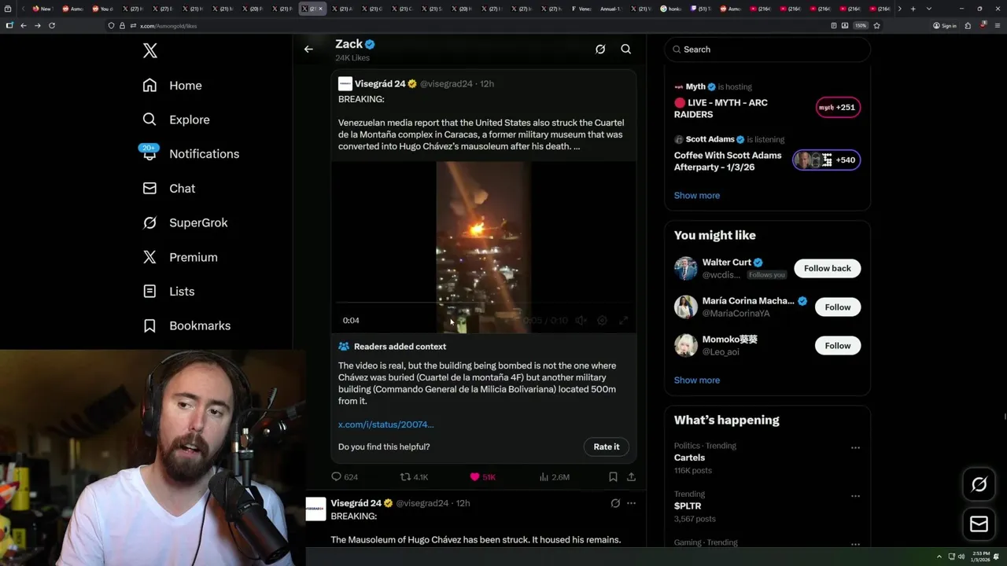The width and height of the screenshot is (1007, 566).
Task: Seek along the video progress bar
Action: pyautogui.click(x=483, y=303)
